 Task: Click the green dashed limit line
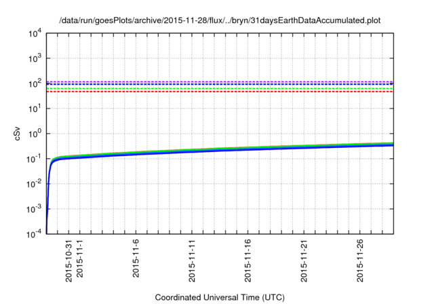[x=220, y=89]
